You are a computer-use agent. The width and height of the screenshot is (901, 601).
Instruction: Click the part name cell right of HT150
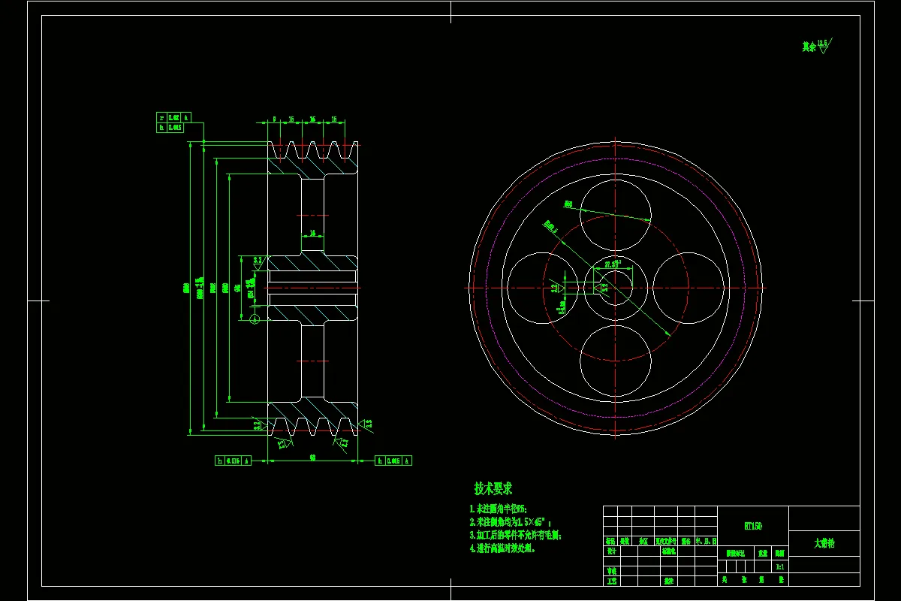point(824,542)
